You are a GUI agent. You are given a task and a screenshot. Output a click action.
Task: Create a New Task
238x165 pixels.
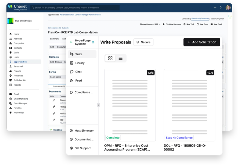pos(189,24)
